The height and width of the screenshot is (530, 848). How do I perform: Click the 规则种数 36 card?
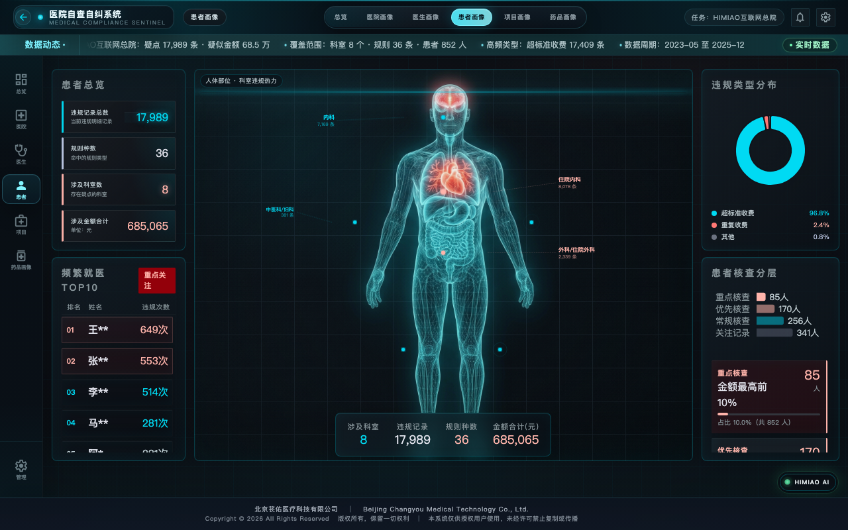pos(119,153)
